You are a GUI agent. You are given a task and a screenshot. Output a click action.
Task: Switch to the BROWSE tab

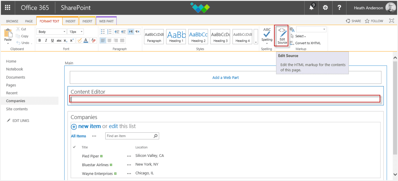pos(12,21)
